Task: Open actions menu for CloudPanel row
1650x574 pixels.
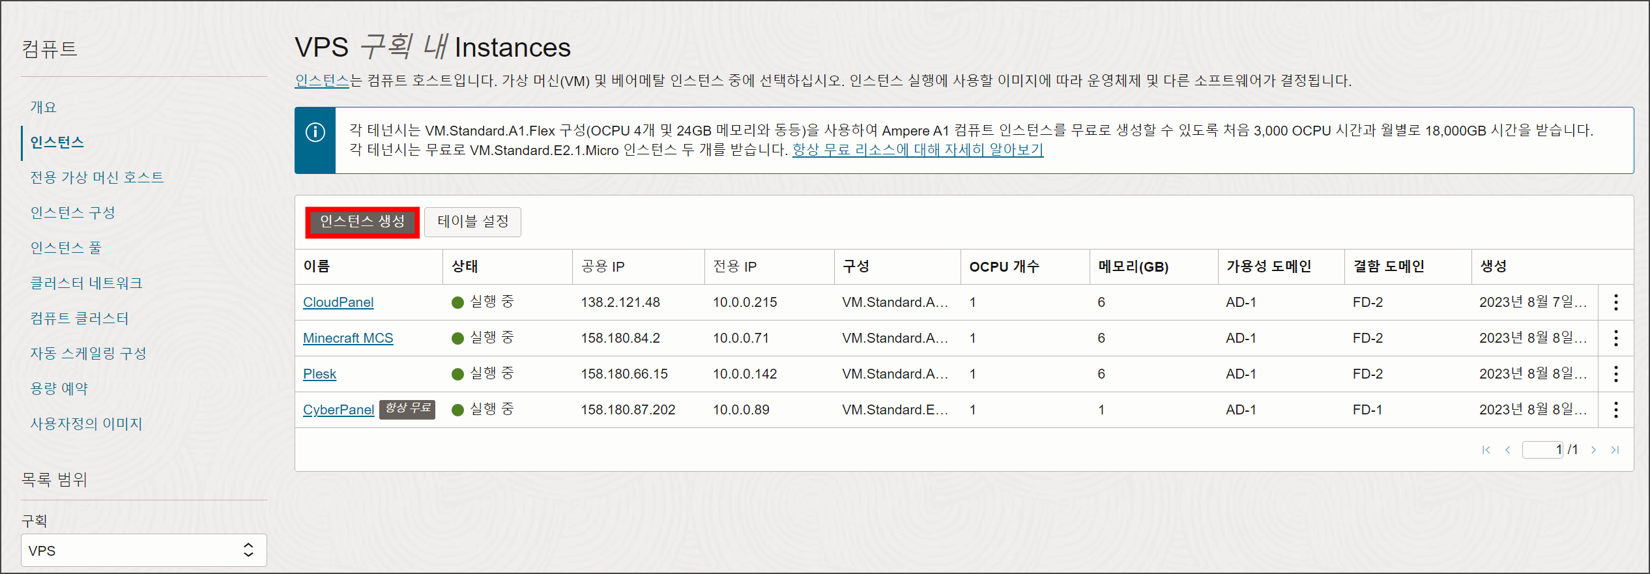Action: click(x=1615, y=302)
